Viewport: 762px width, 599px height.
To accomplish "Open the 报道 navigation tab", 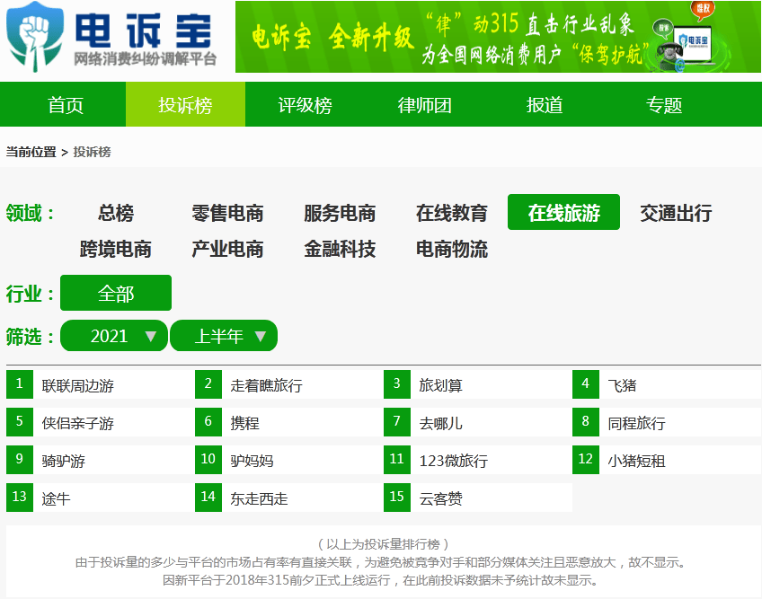I will point(545,104).
